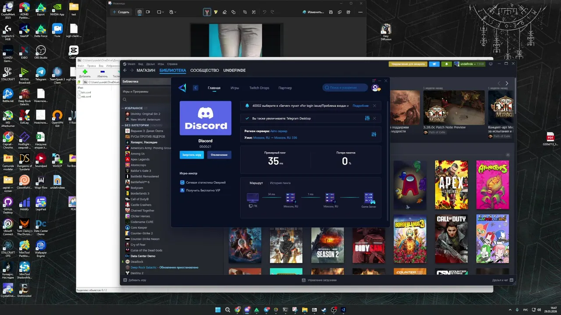Select the eraser tool in Snipping Tool

coord(224,12)
